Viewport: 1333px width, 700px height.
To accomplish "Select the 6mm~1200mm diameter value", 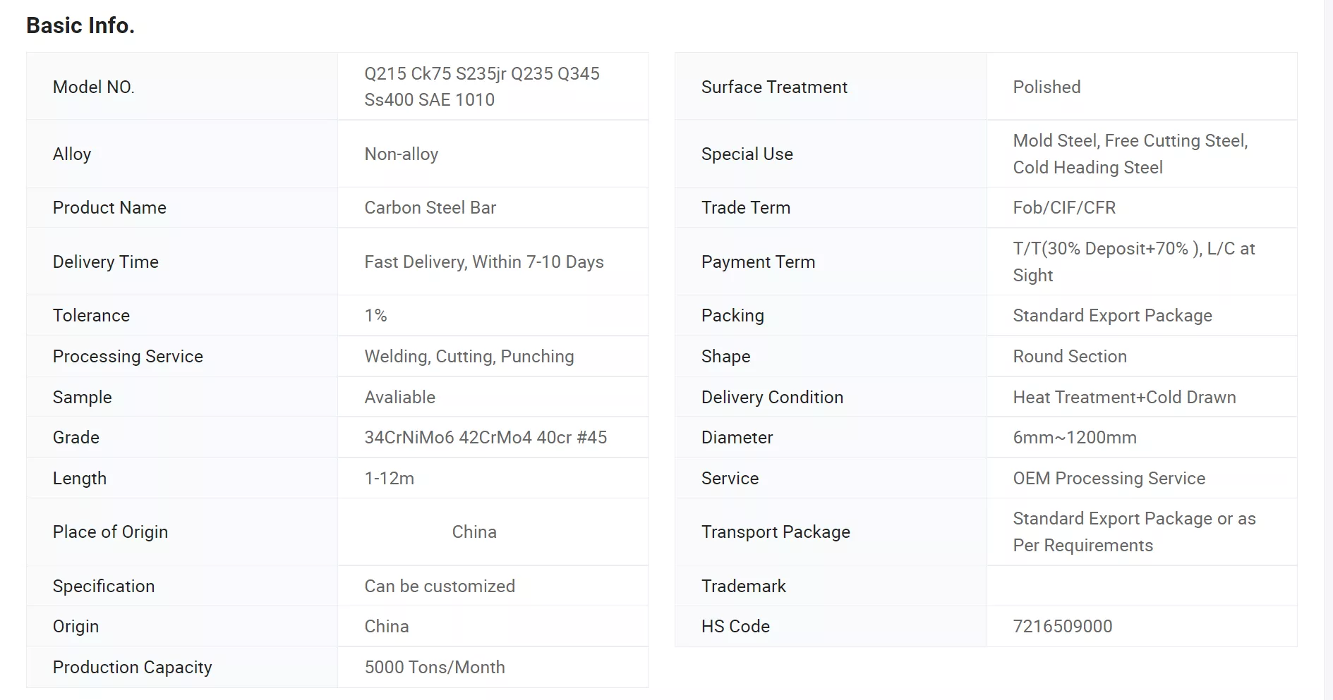I will pyautogui.click(x=1075, y=437).
